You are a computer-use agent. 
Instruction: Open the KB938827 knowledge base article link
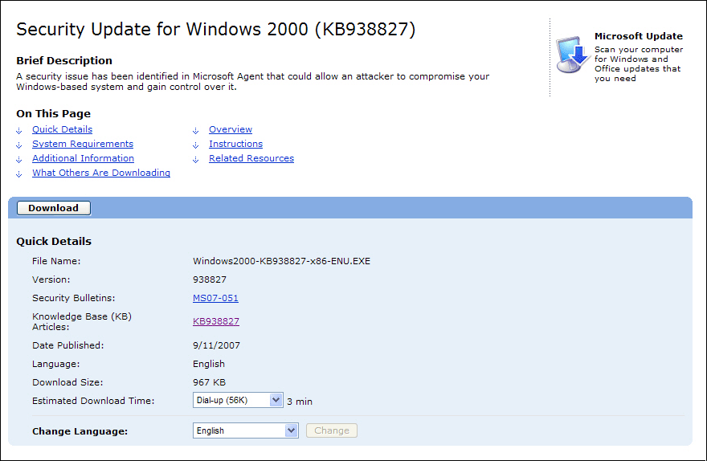point(216,321)
